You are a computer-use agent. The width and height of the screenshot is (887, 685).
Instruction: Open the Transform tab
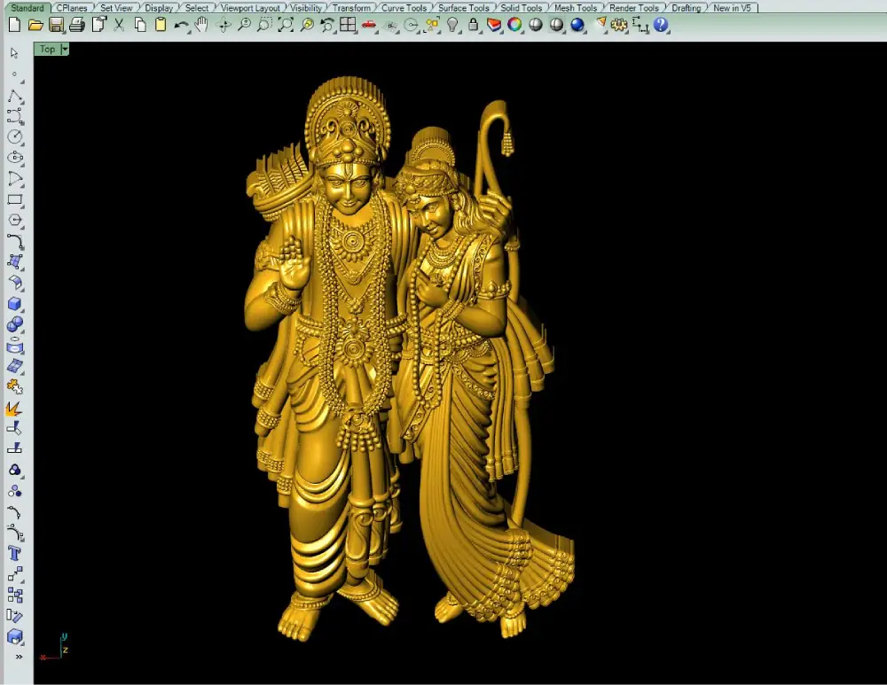[x=351, y=8]
